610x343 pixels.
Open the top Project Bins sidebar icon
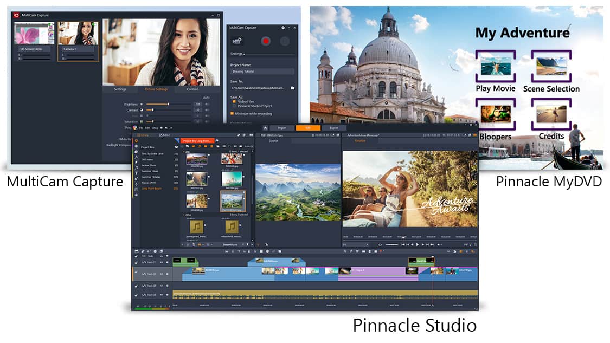136,141
